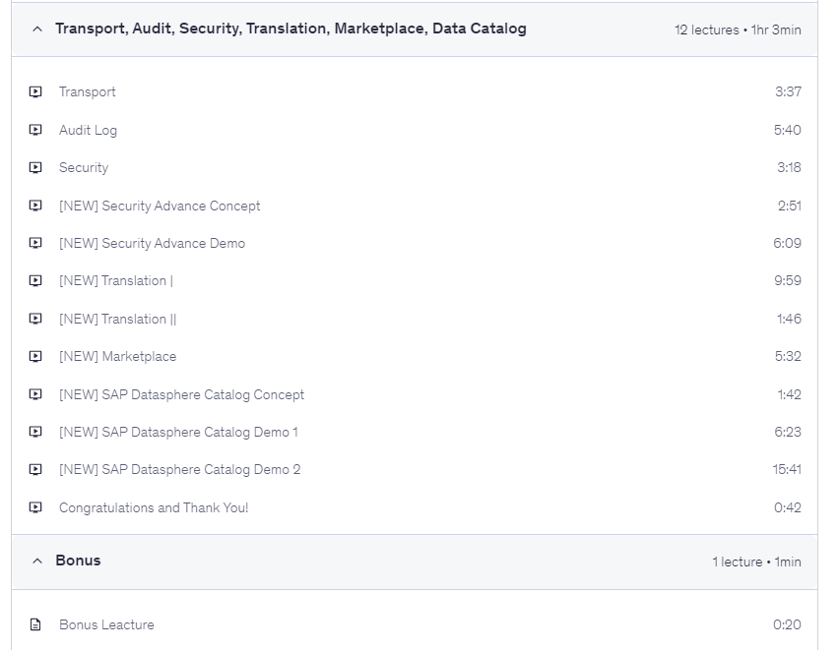The height and width of the screenshot is (650, 838).
Task: Select the [NEW] Translation || lecture
Action: [x=118, y=320]
